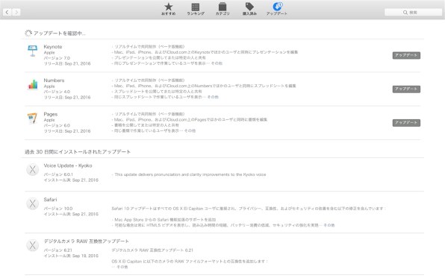The width and height of the screenshot is (445, 278).
Task: Expand Safari update notes via その他
Action: point(329,225)
